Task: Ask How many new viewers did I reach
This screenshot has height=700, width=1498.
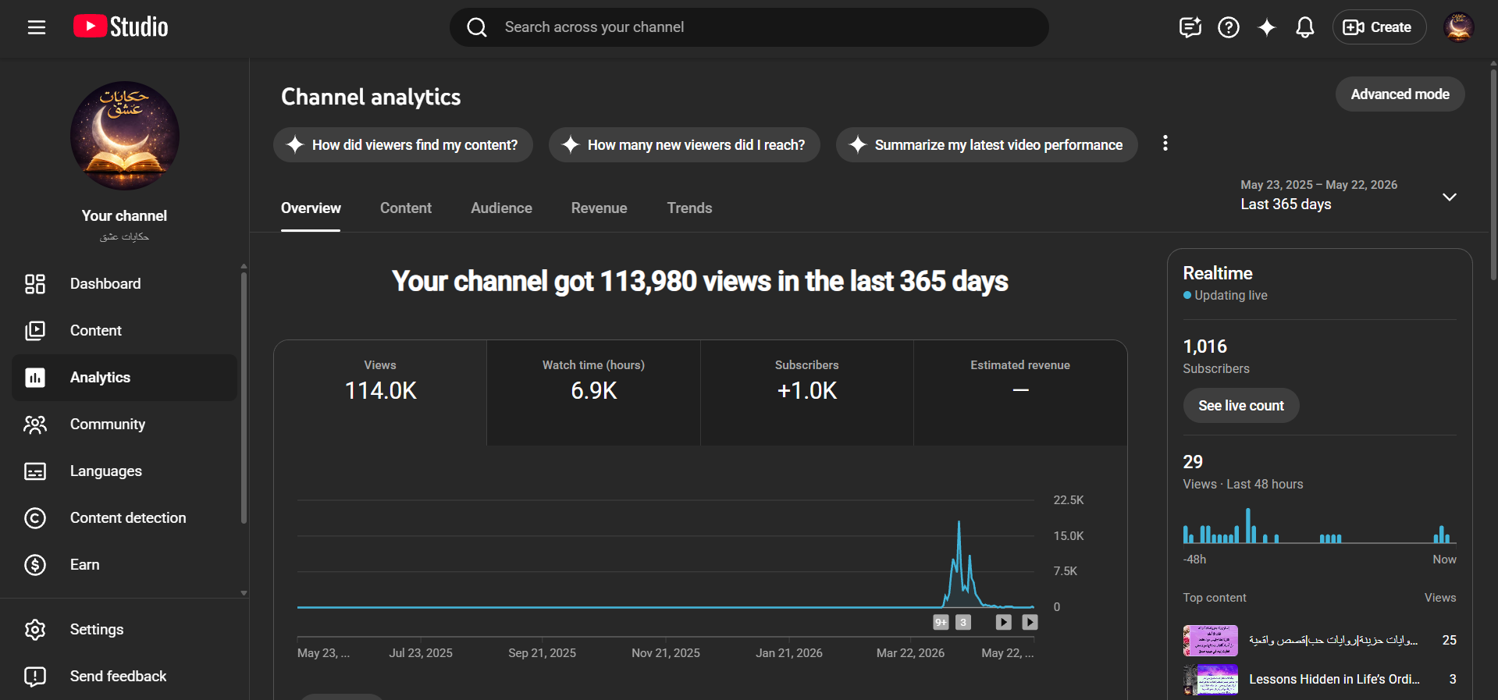Action: point(685,145)
